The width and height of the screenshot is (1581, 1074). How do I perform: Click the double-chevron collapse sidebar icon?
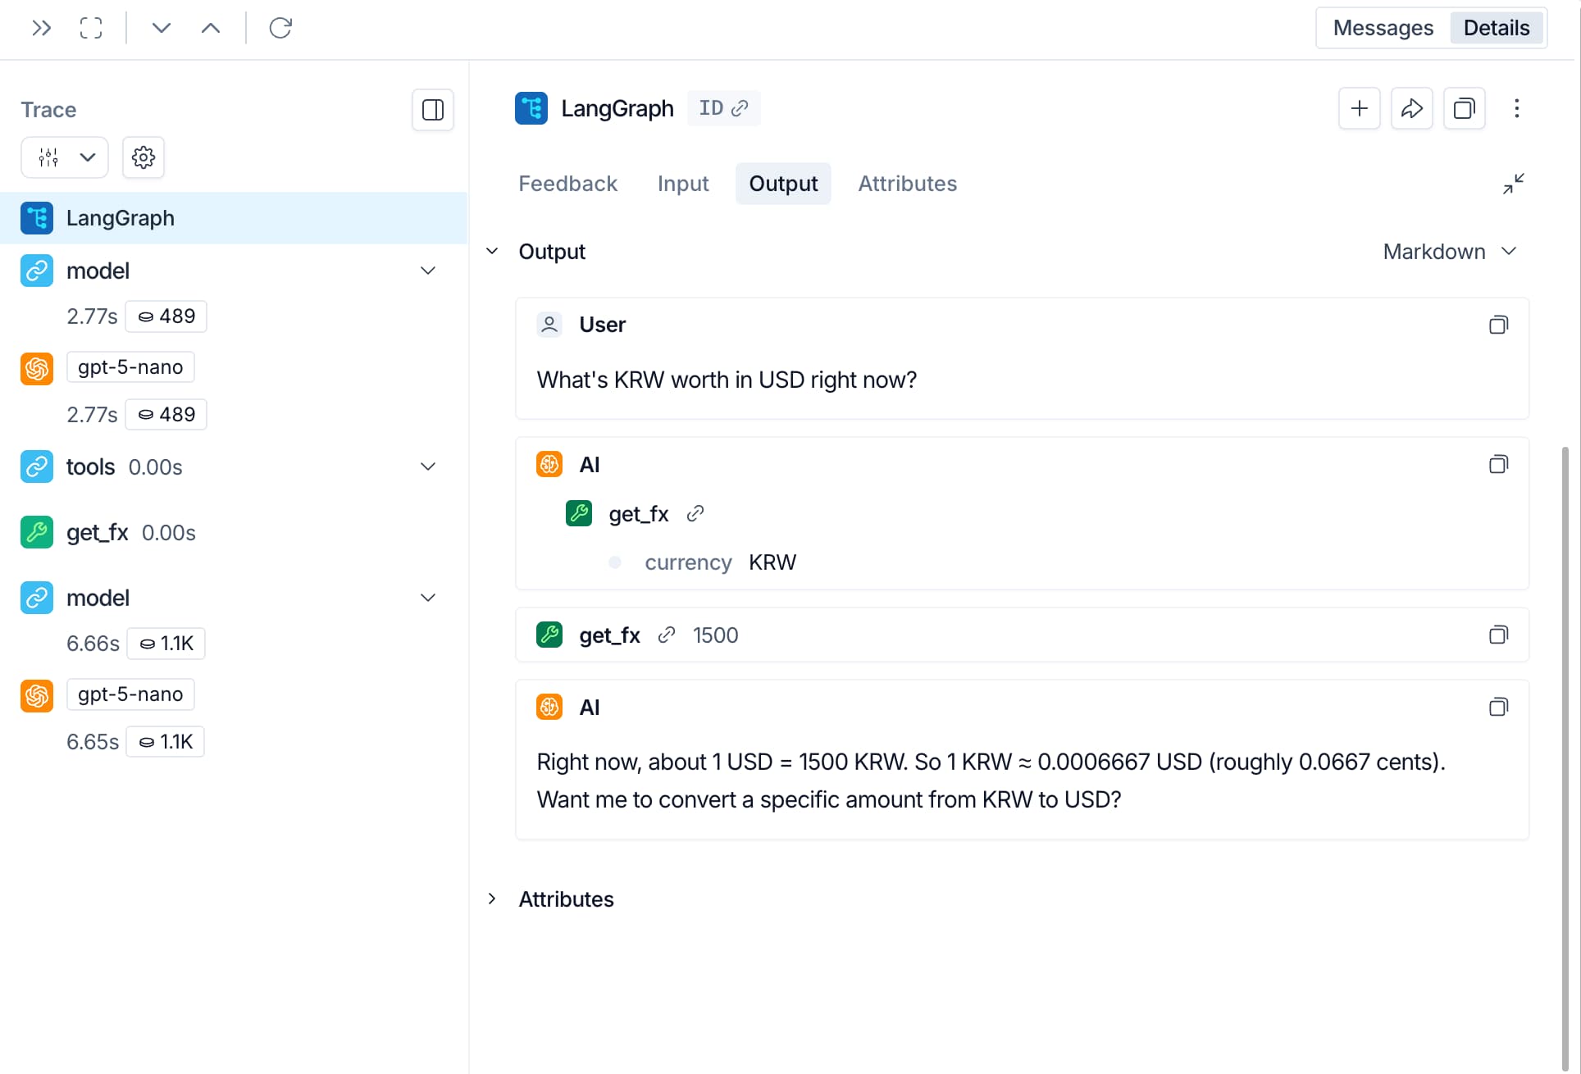pyautogui.click(x=41, y=28)
